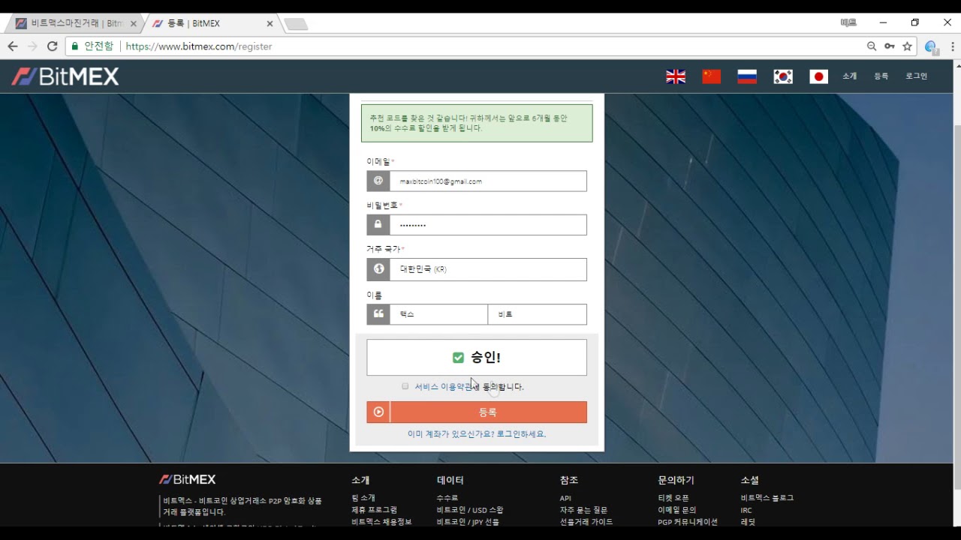Click the globe icon beside country field

[378, 269]
